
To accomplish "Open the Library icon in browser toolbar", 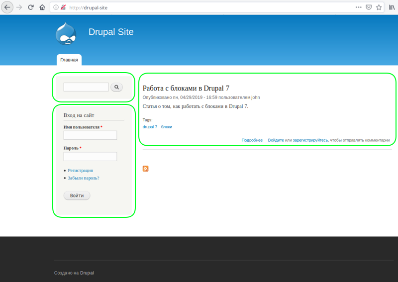I will [x=392, y=7].
